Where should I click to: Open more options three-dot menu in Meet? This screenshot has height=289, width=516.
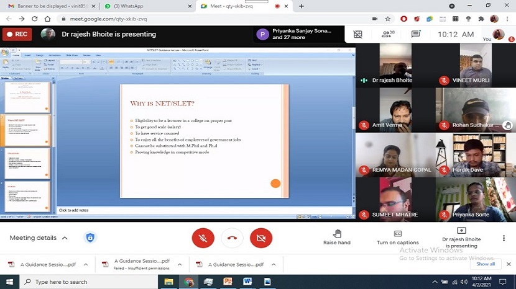click(x=504, y=238)
